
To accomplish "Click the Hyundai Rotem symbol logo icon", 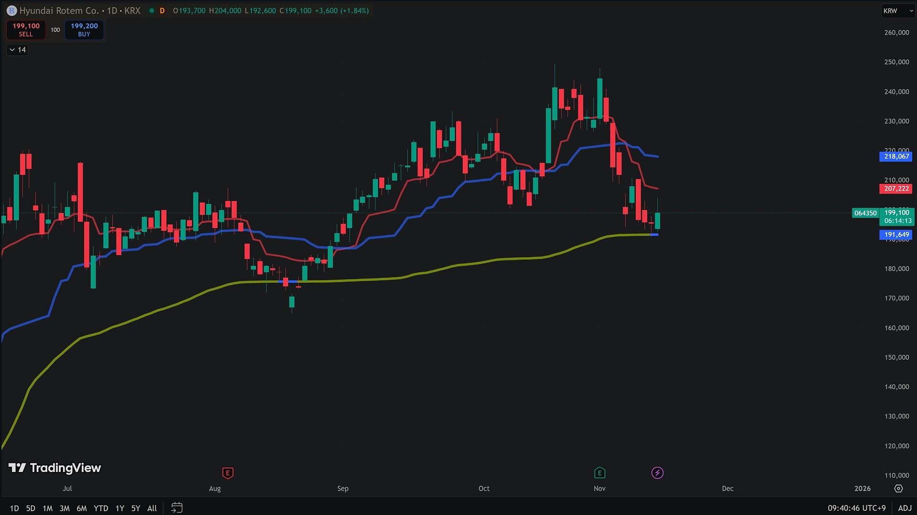I will click(x=11, y=11).
